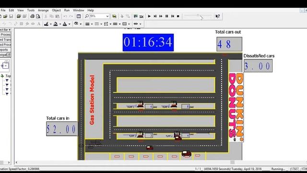
Task: Open the Run menu
Action: (x=67, y=10)
